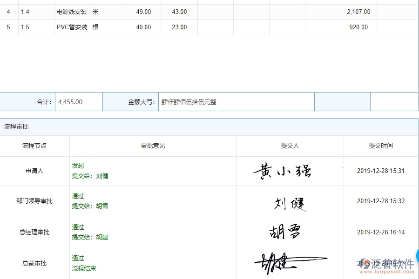Click 通过 in 部门领导审批 row
Viewport: 419px width, 279px height.
coord(78,196)
